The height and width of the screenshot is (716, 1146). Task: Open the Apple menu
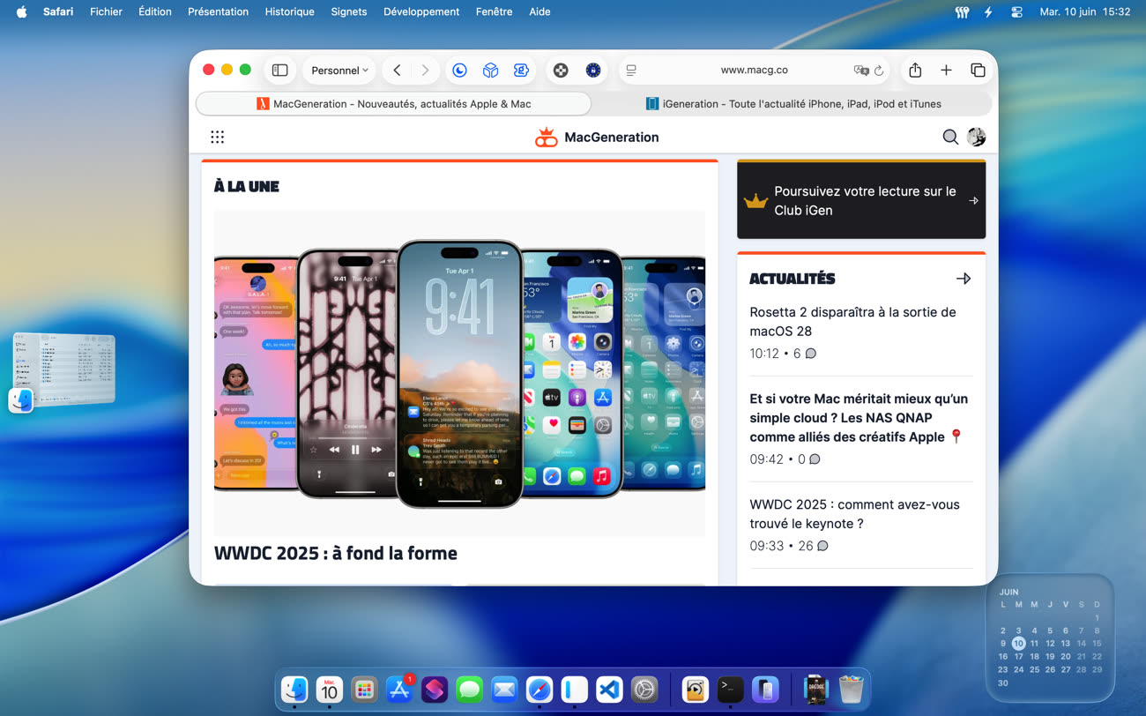pyautogui.click(x=21, y=11)
